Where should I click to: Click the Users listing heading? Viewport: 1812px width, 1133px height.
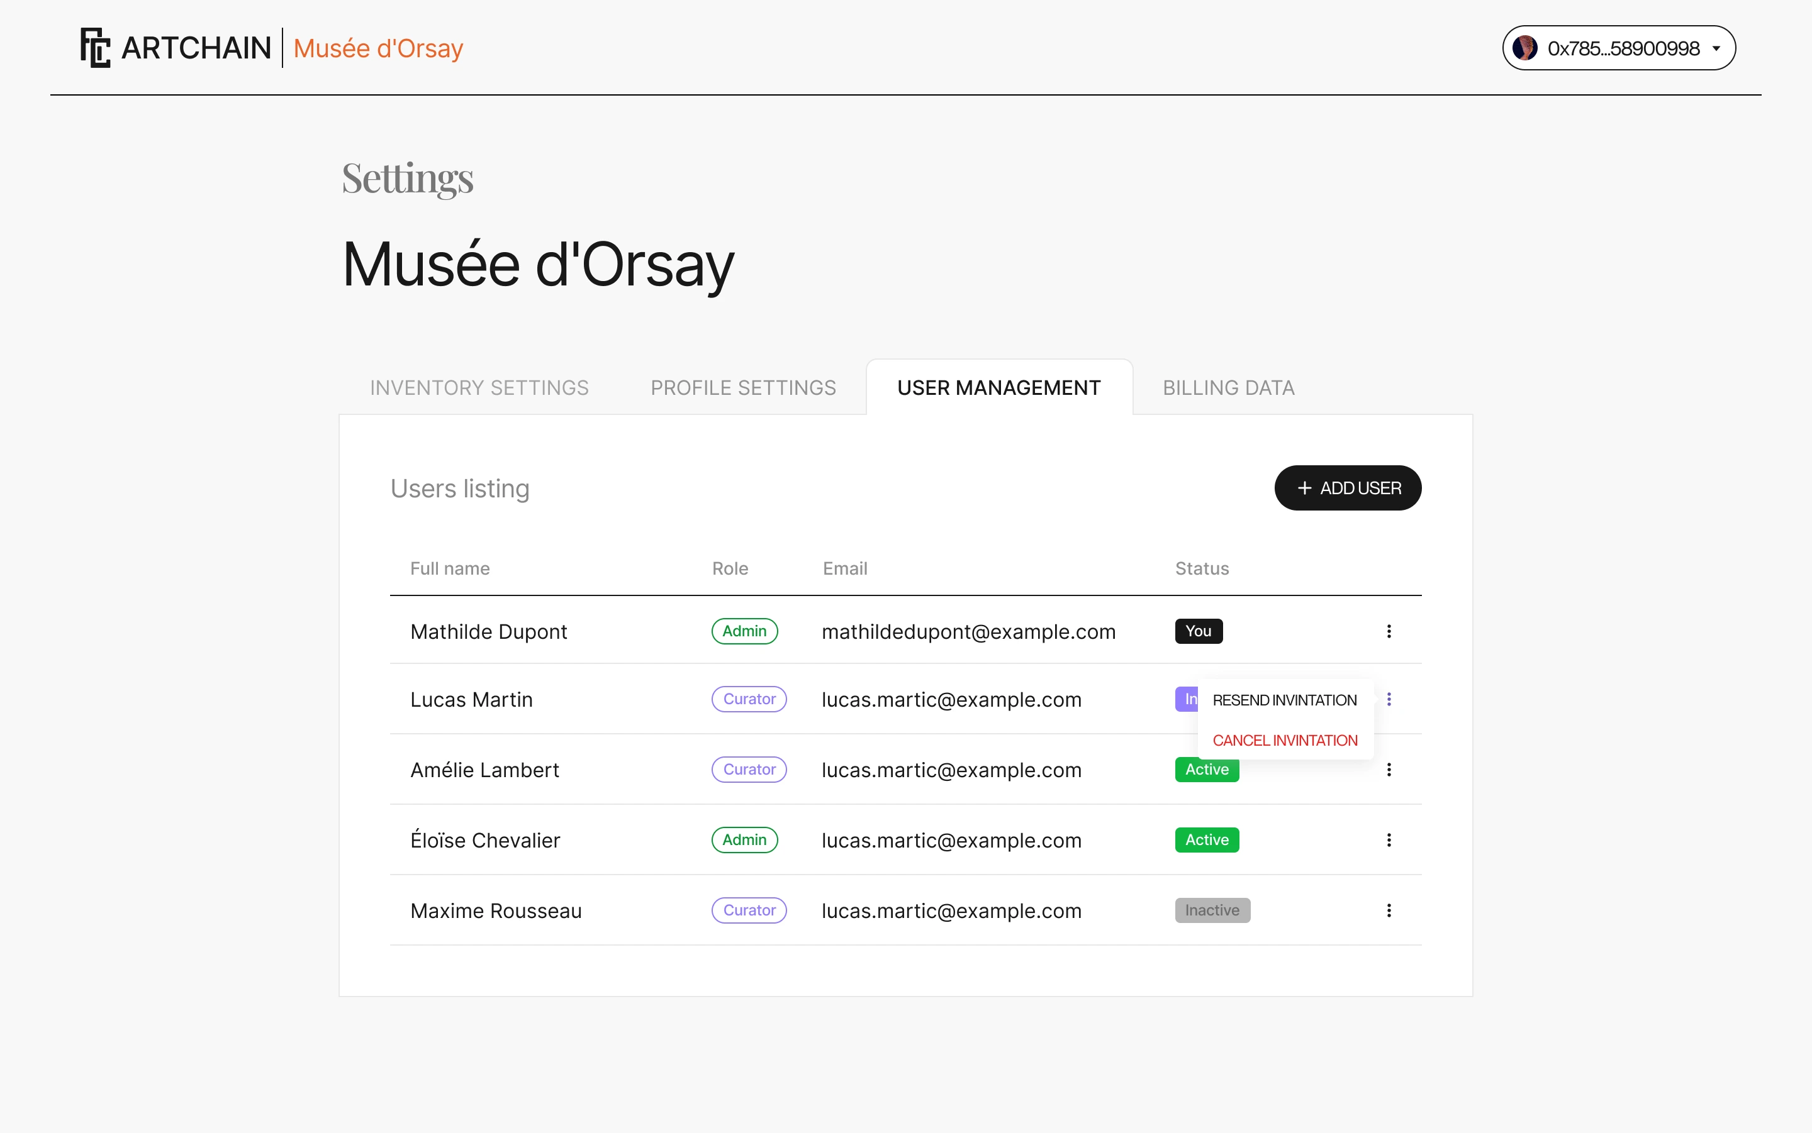tap(459, 488)
